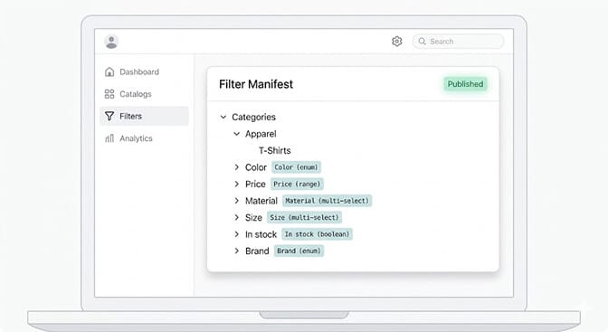The width and height of the screenshot is (608, 332).
Task: Click the Price (range) tag
Action: coord(297,184)
